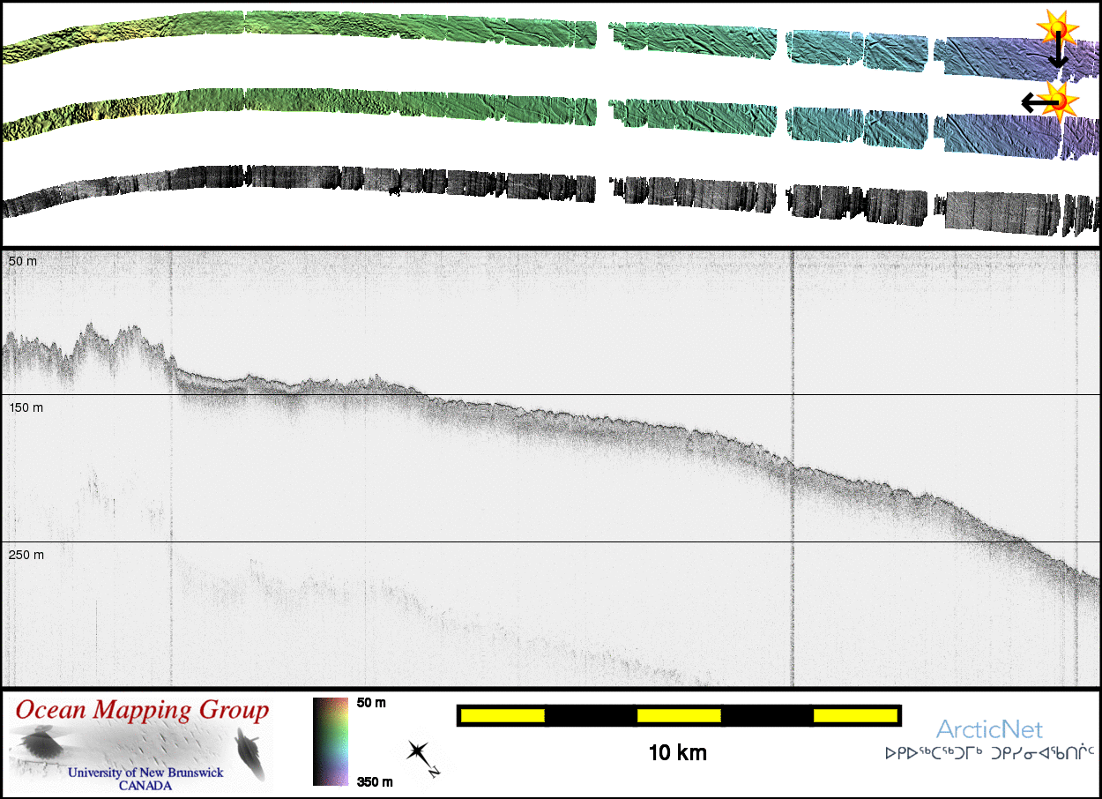Pick the depth color scale legend bar
The height and width of the screenshot is (799, 1102).
[331, 741]
